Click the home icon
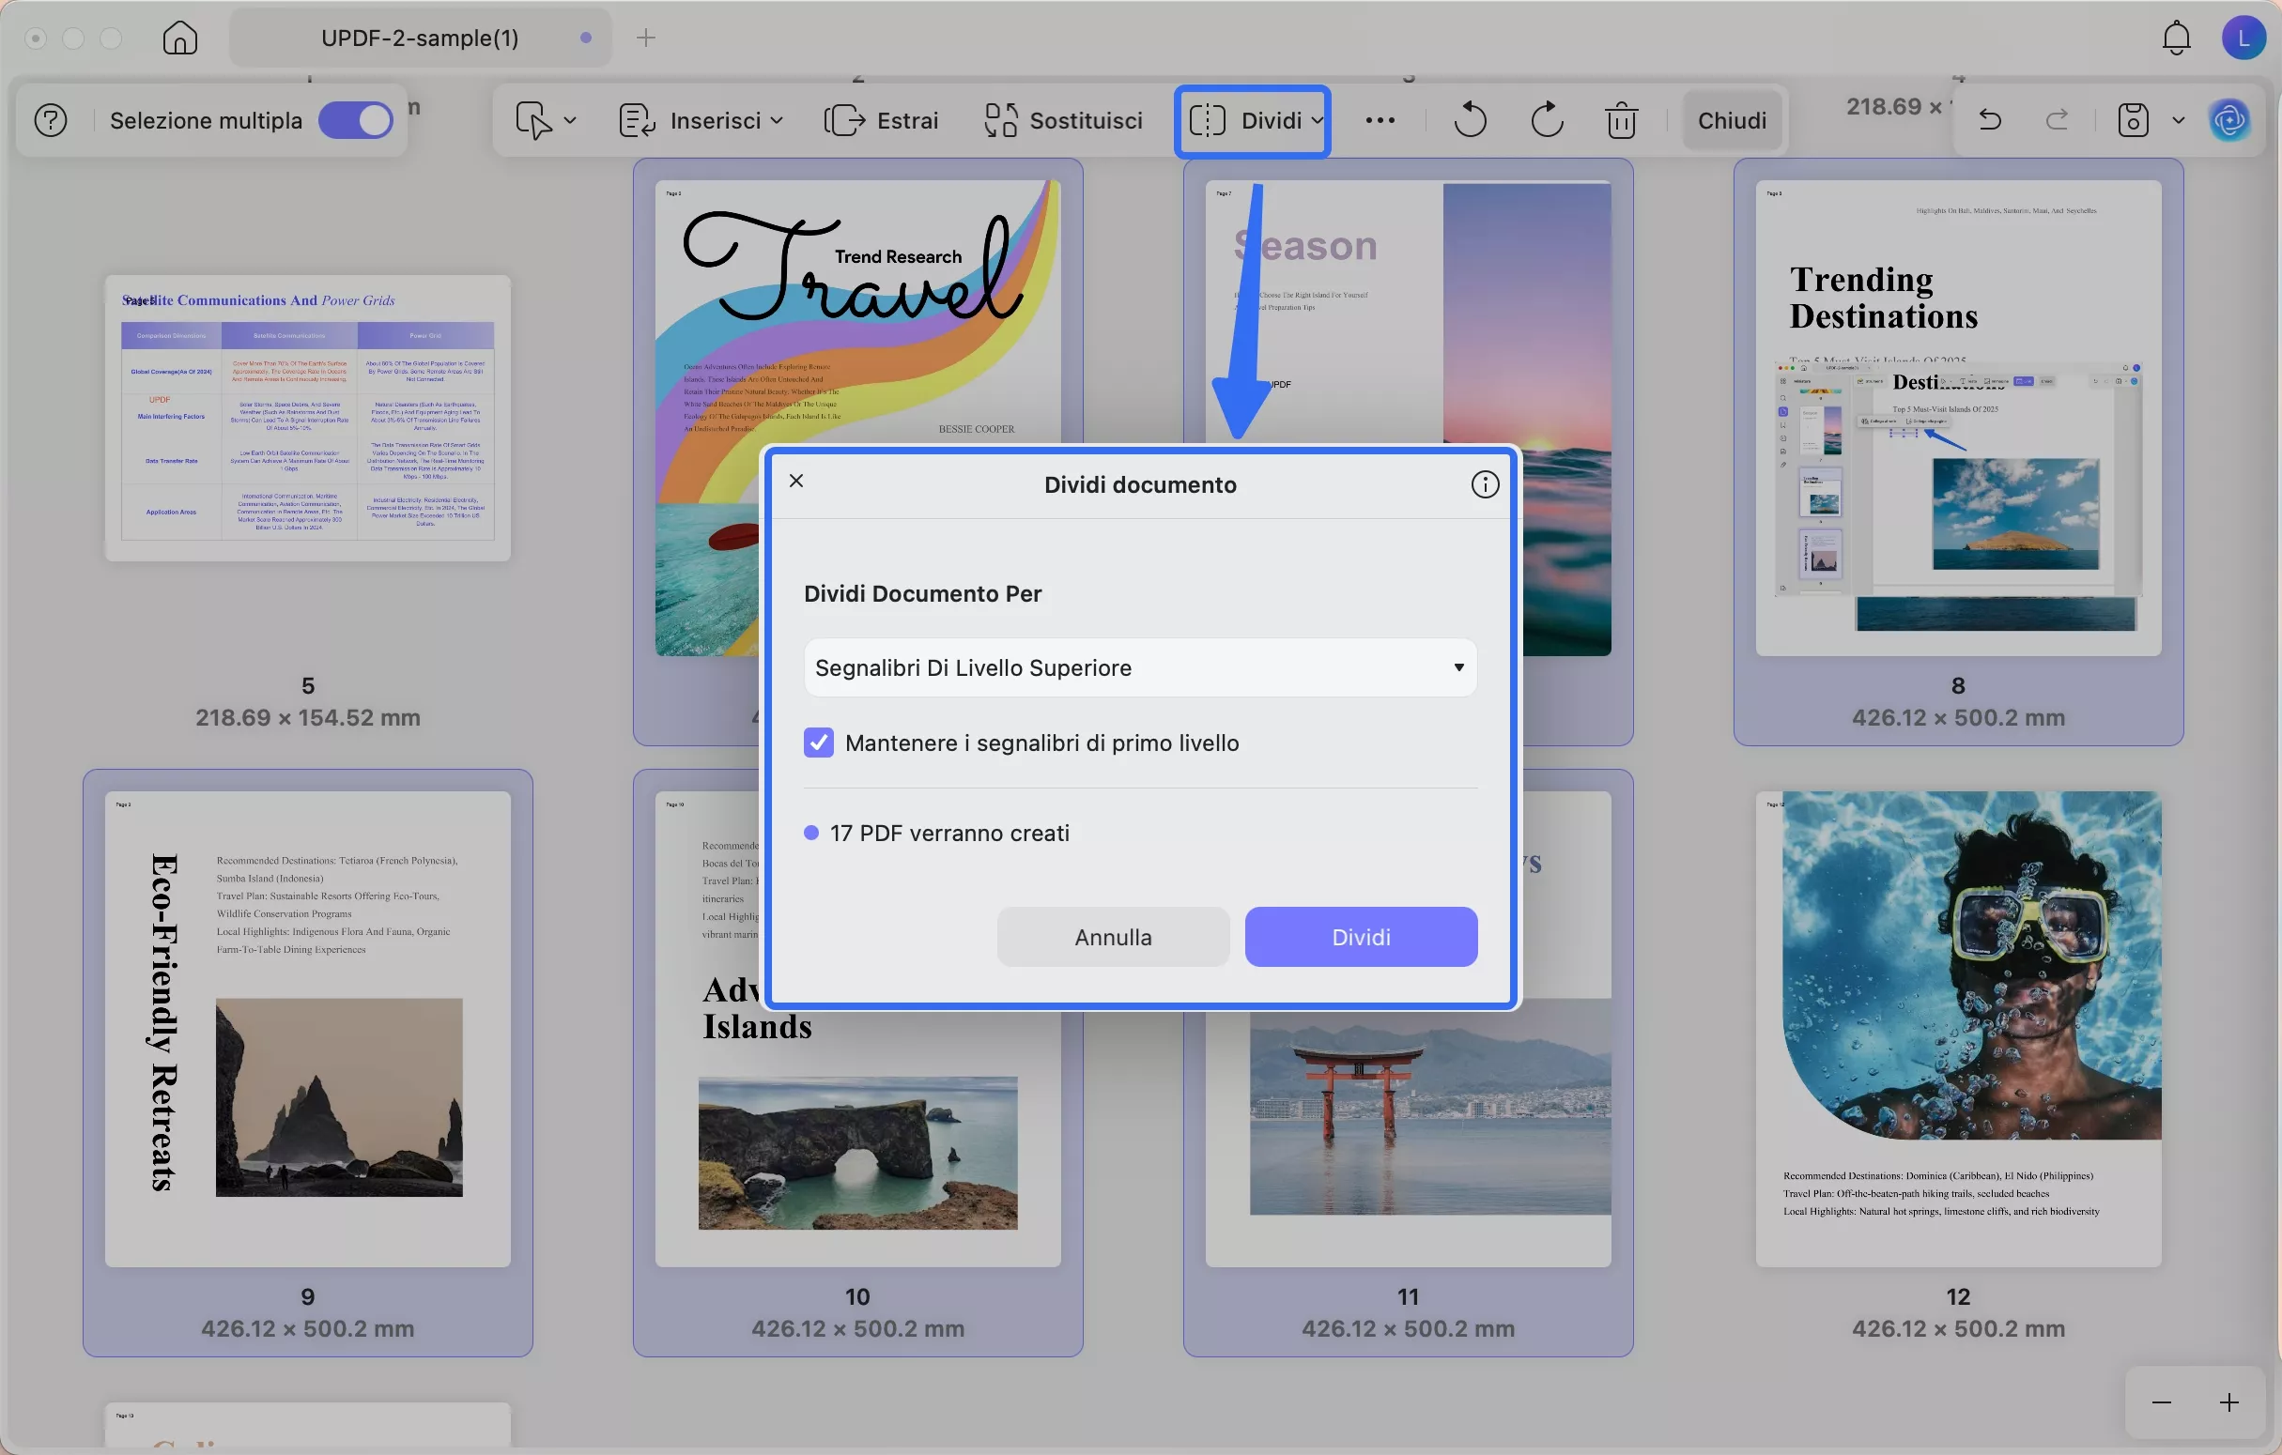Viewport: 2282px width, 1455px height. 179,38
